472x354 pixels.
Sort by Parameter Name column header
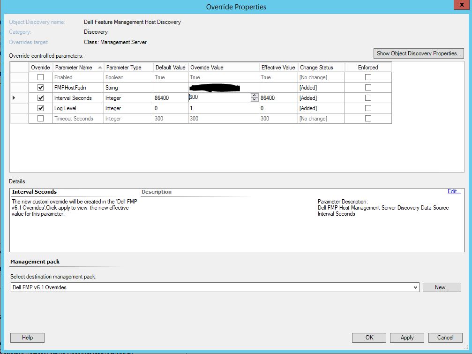[78, 68]
